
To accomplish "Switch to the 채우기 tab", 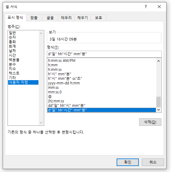I will tap(82, 18).
